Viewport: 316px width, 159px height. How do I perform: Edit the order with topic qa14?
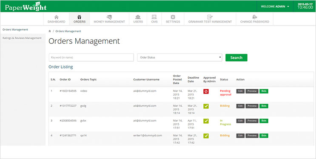click(240, 136)
